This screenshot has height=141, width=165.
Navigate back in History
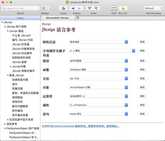[73, 8]
